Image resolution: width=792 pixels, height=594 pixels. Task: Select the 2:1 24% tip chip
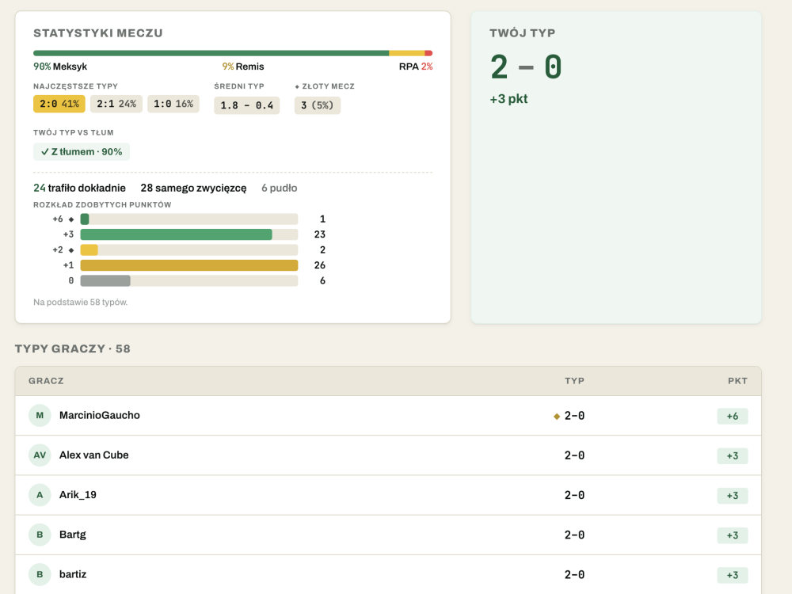coord(116,104)
